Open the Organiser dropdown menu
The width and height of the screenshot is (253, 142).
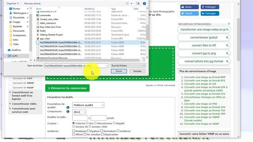[13, 4]
